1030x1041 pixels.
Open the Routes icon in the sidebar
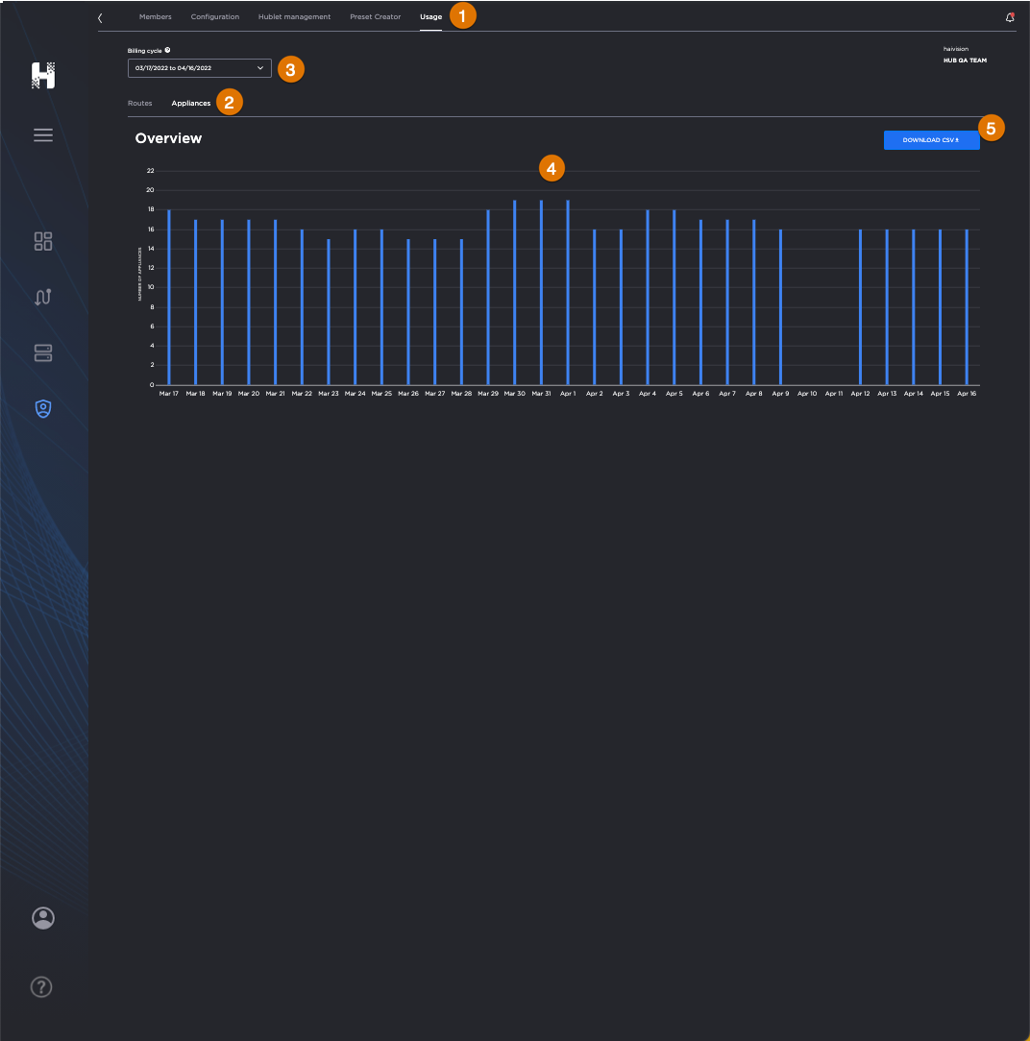(x=42, y=297)
